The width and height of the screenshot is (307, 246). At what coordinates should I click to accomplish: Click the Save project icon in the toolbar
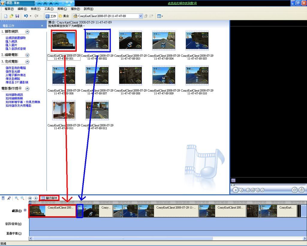coord(17,16)
